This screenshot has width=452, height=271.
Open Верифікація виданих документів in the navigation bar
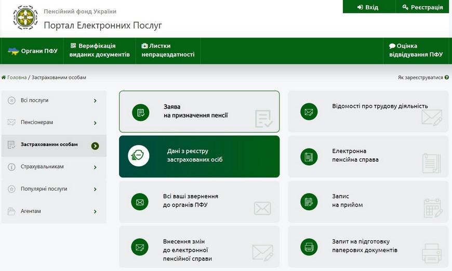tap(100, 50)
